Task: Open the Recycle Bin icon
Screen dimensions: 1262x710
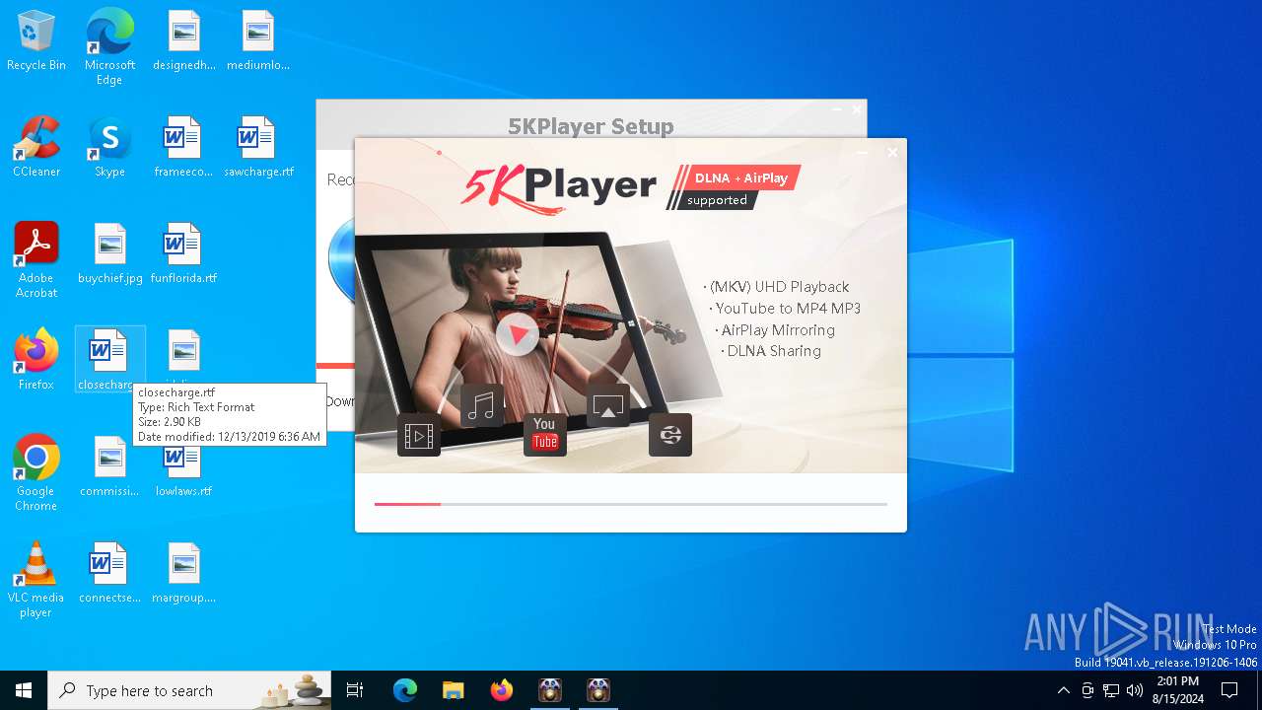Action: 36,41
